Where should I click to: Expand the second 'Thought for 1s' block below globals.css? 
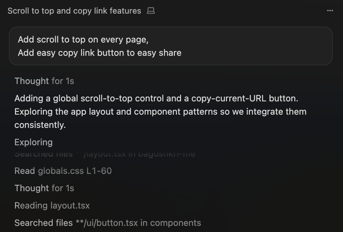pos(44,188)
